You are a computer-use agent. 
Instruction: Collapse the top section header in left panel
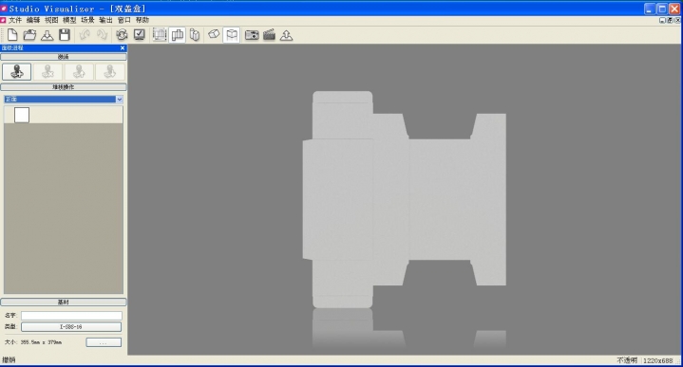[x=64, y=57]
